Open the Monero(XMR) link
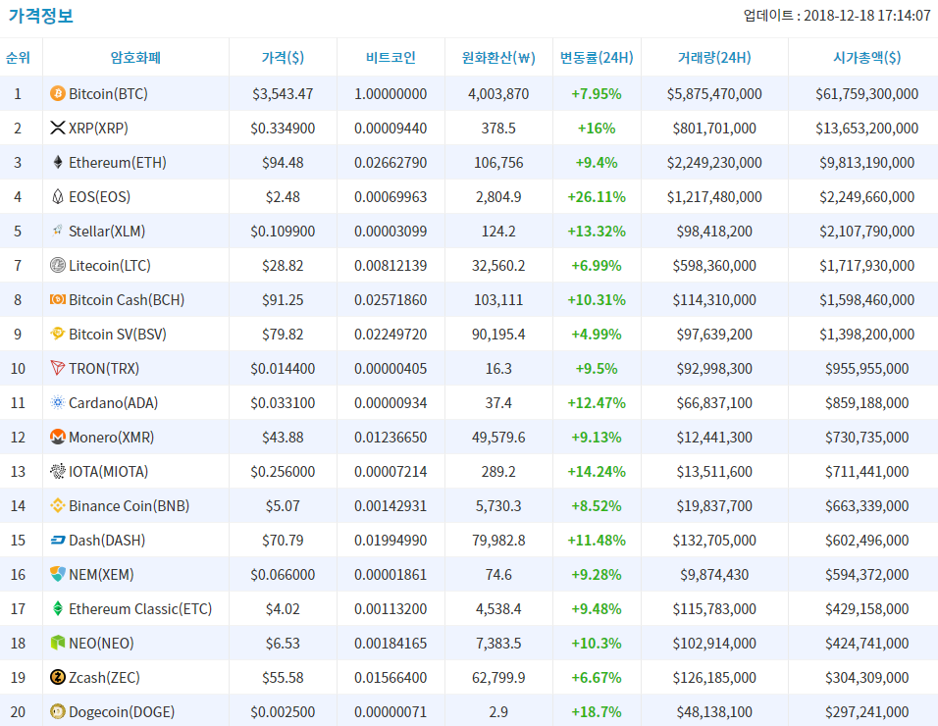Screen dimensions: 938x726 pos(112,438)
